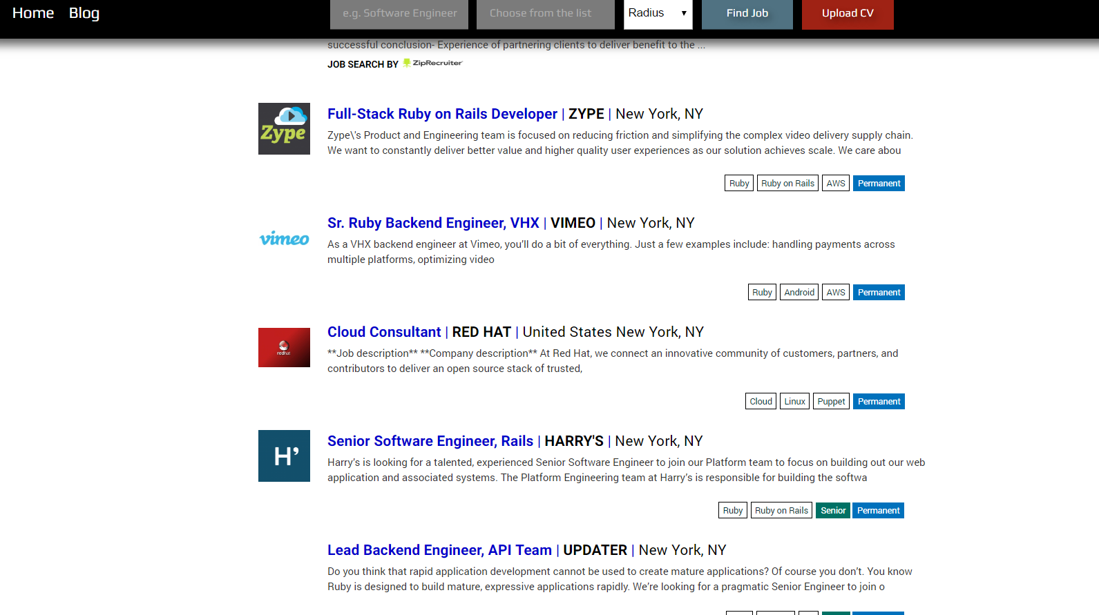
Task: Click the 'RED HAT' company name text
Action: [x=481, y=332]
